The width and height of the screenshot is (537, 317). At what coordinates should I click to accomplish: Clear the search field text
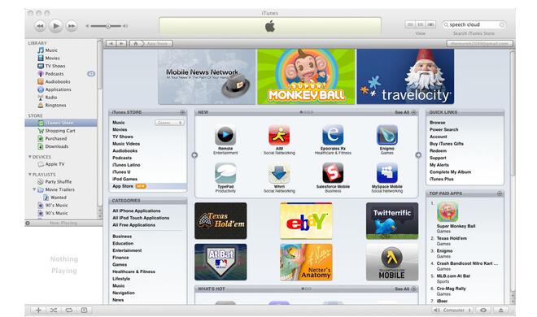pyautogui.click(x=501, y=24)
